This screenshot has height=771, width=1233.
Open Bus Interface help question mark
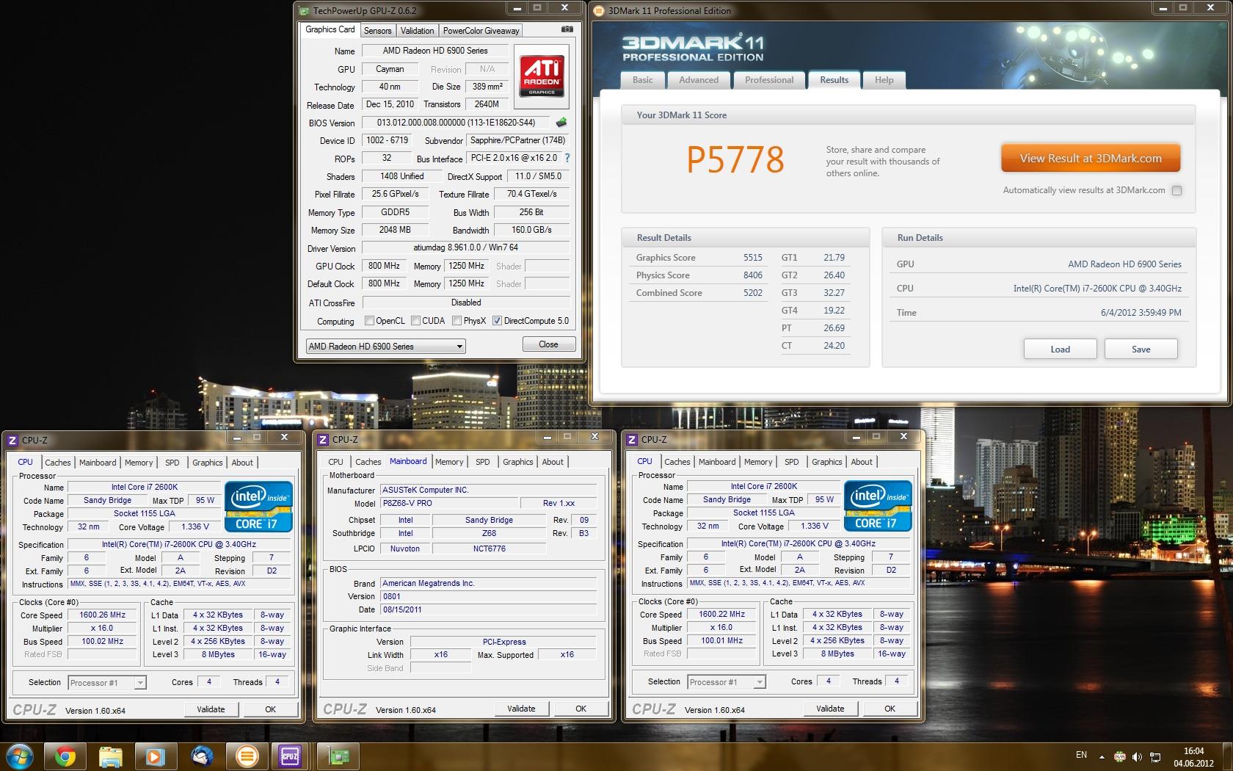pos(567,158)
